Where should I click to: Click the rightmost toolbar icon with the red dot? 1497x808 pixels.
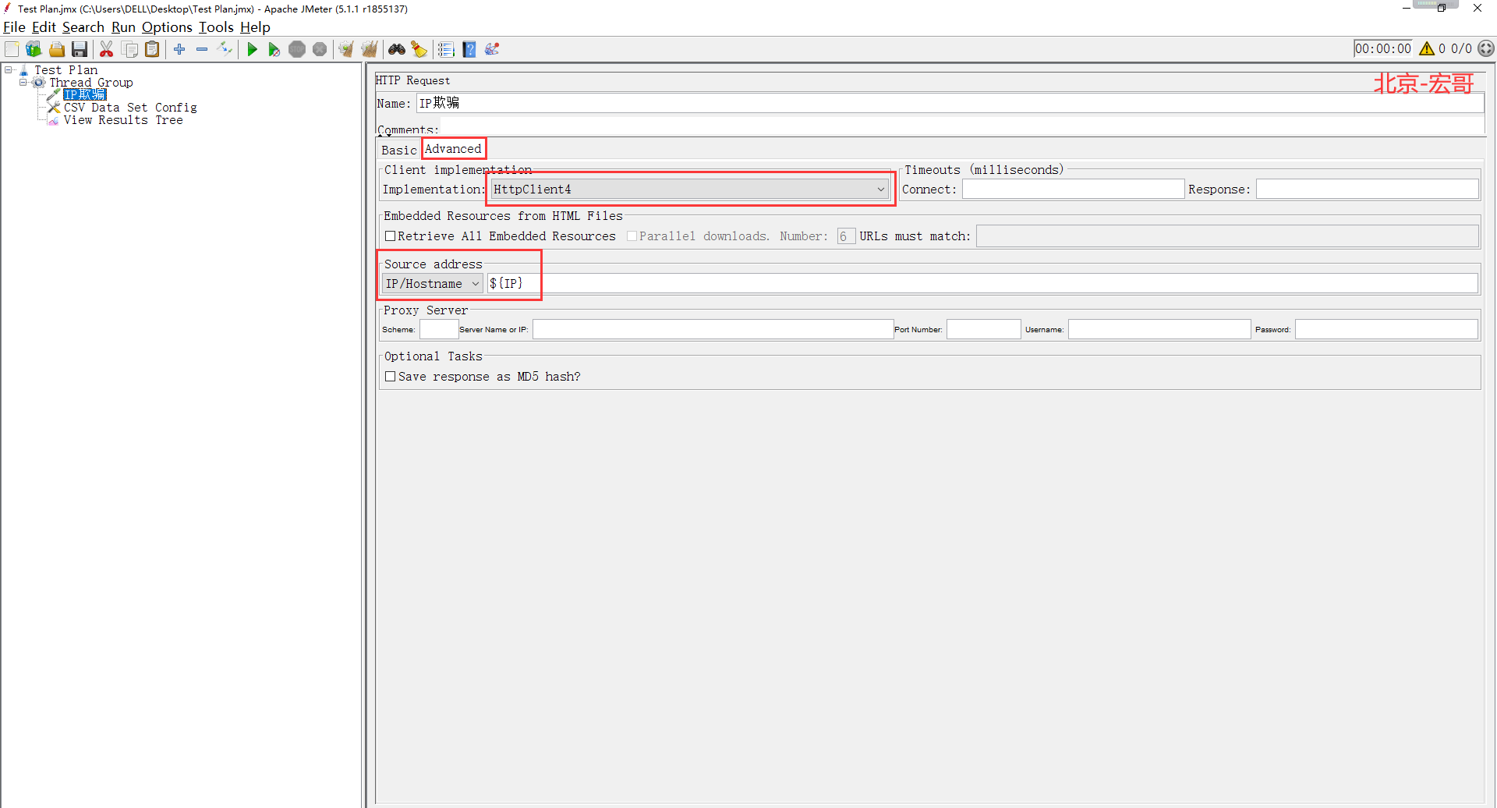point(492,49)
